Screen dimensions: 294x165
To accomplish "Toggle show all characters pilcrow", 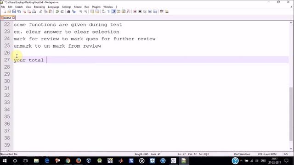I will (x=108, y=11).
